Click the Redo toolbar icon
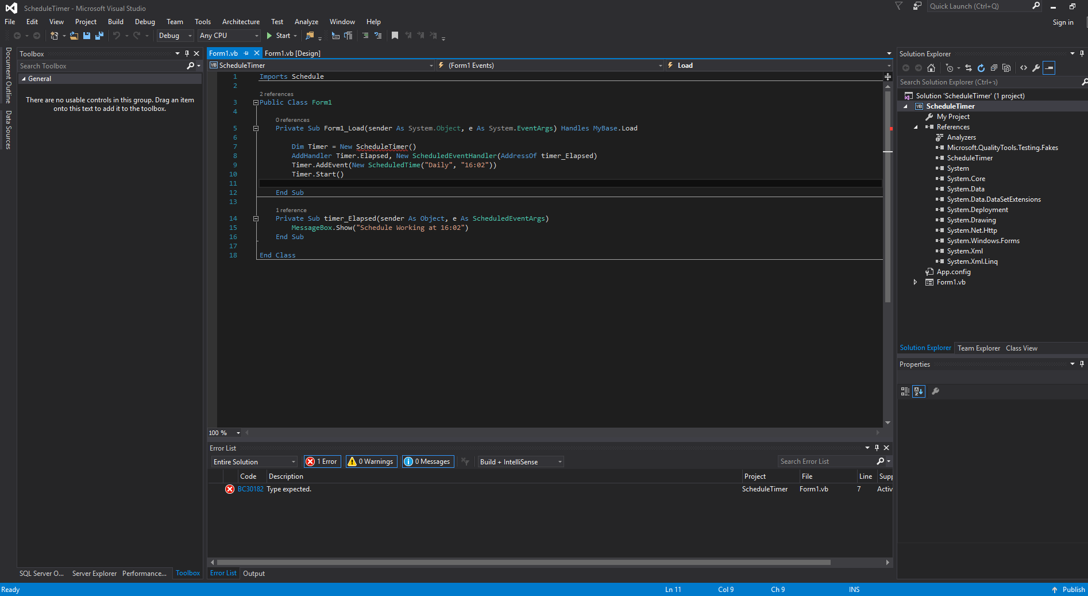 pos(137,36)
